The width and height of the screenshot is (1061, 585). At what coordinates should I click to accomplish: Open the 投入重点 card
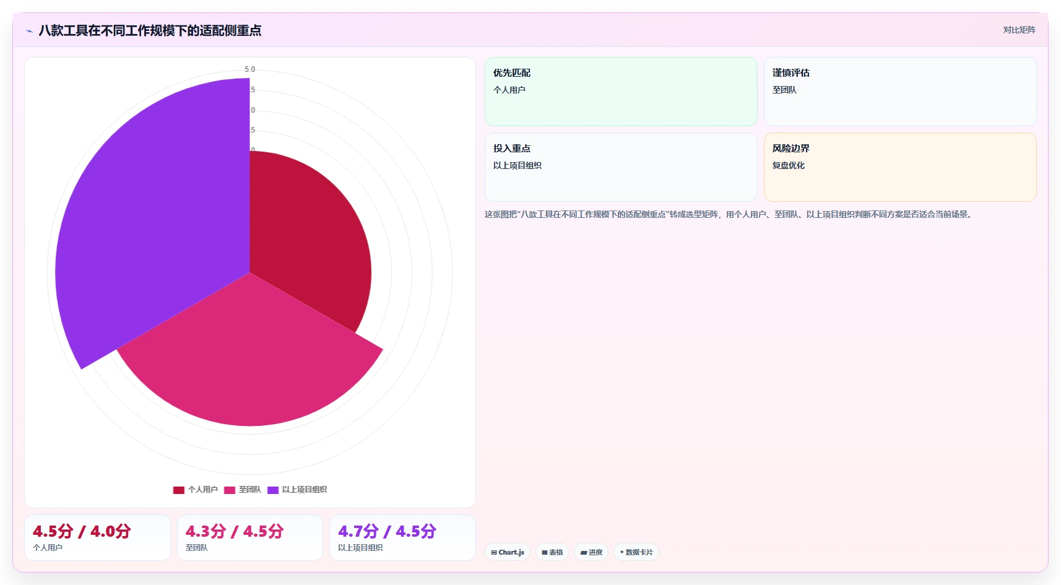[621, 167]
